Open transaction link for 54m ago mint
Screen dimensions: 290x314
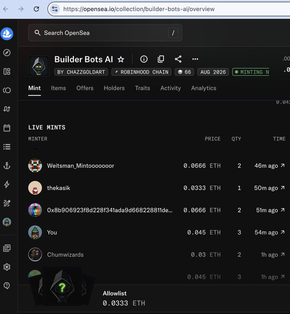click(x=283, y=232)
